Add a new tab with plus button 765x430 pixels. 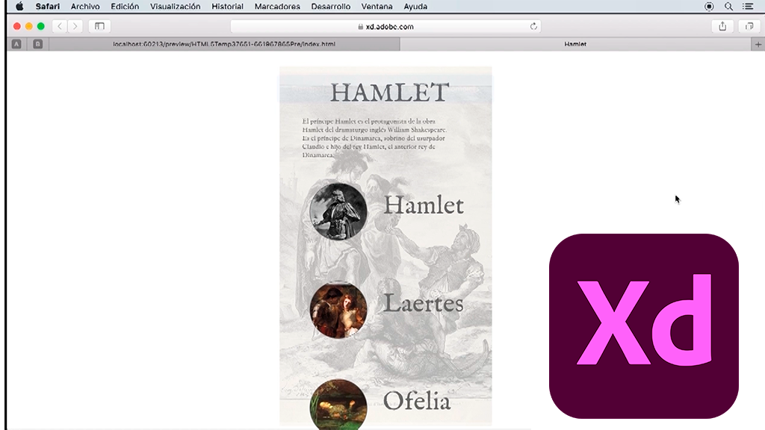click(758, 44)
